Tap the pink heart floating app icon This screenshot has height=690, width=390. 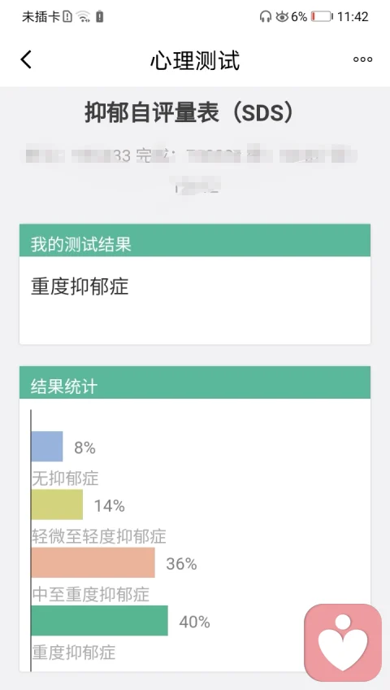[x=343, y=642]
